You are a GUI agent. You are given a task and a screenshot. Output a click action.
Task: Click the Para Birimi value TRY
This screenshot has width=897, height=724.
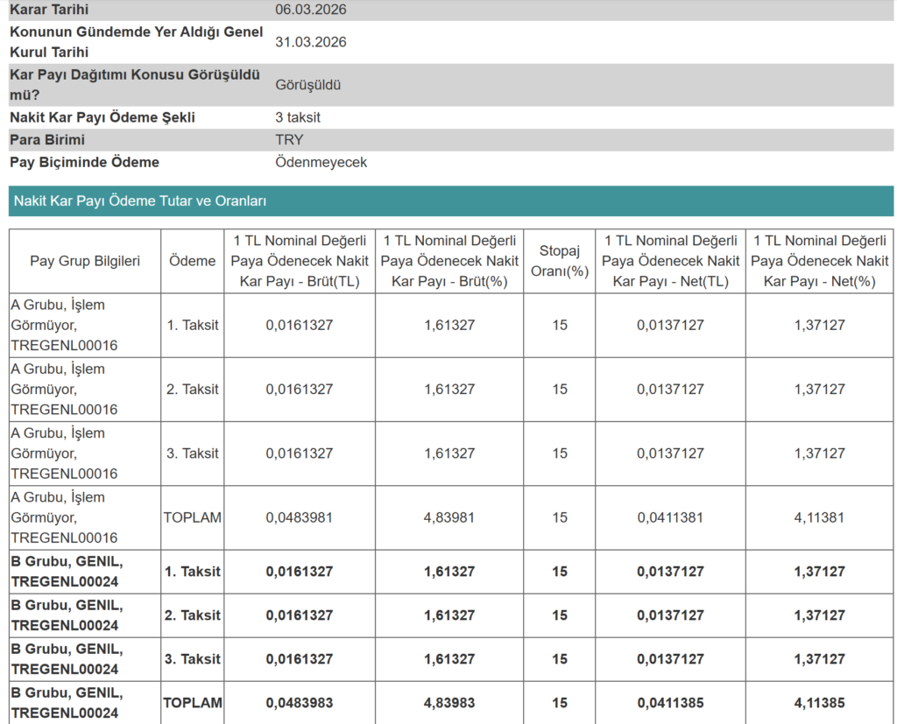tap(289, 140)
